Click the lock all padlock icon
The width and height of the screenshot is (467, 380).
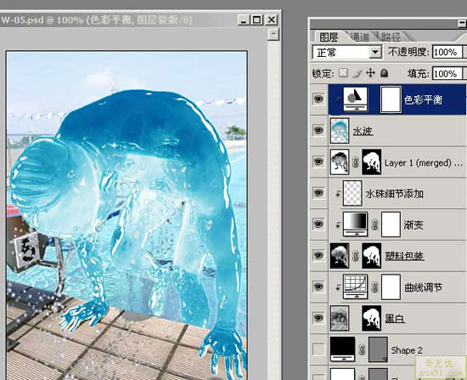384,73
